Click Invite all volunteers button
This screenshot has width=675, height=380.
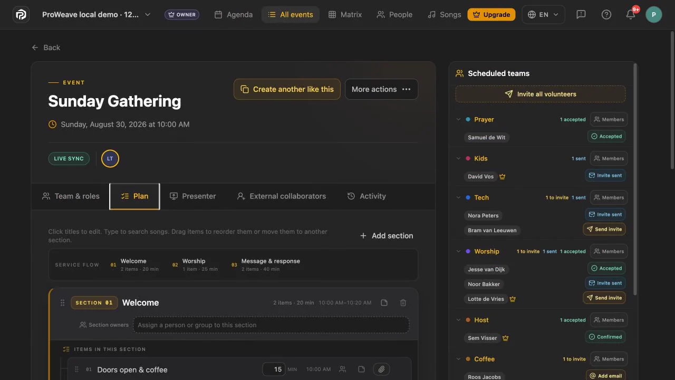541,94
